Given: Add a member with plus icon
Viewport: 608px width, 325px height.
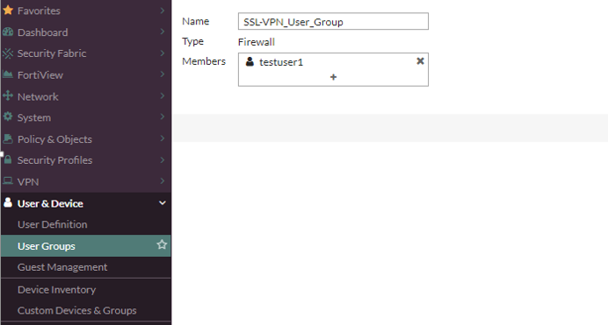Looking at the screenshot, I should tap(333, 77).
